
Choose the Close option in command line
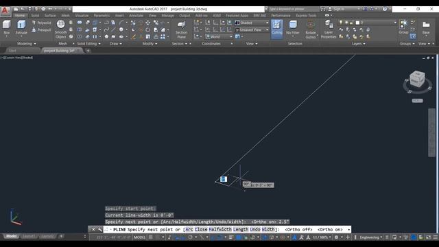tap(201, 229)
